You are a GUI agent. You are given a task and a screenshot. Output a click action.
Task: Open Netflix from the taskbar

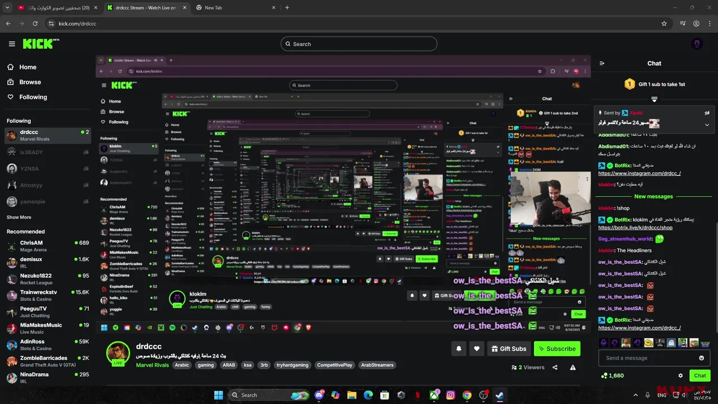click(417, 395)
